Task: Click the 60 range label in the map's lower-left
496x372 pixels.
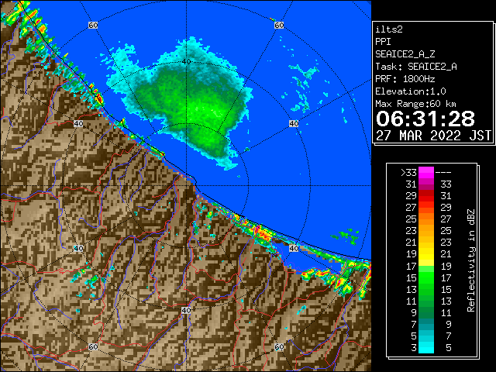Action: click(93, 346)
